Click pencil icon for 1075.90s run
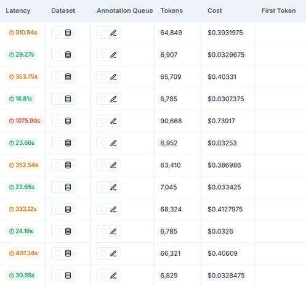The width and height of the screenshot is (306, 286). (x=113, y=121)
